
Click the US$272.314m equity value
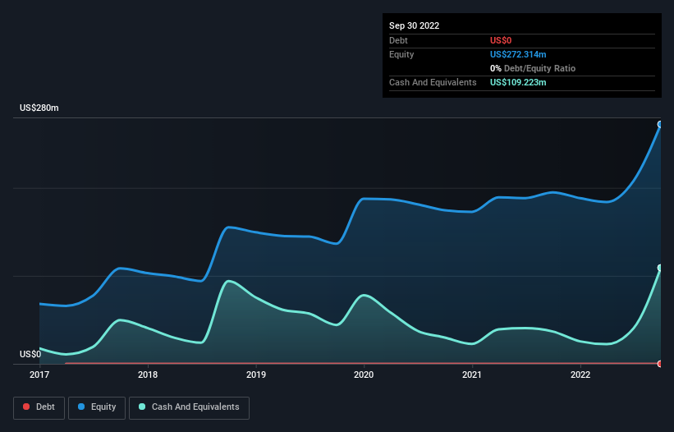point(518,54)
